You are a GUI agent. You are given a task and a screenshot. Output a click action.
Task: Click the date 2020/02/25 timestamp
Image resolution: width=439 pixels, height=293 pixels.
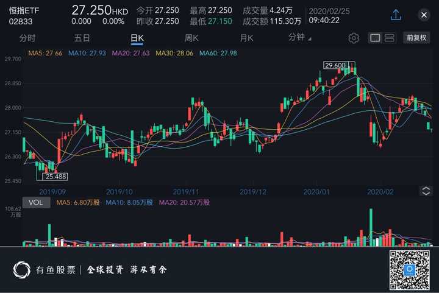coord(329,11)
